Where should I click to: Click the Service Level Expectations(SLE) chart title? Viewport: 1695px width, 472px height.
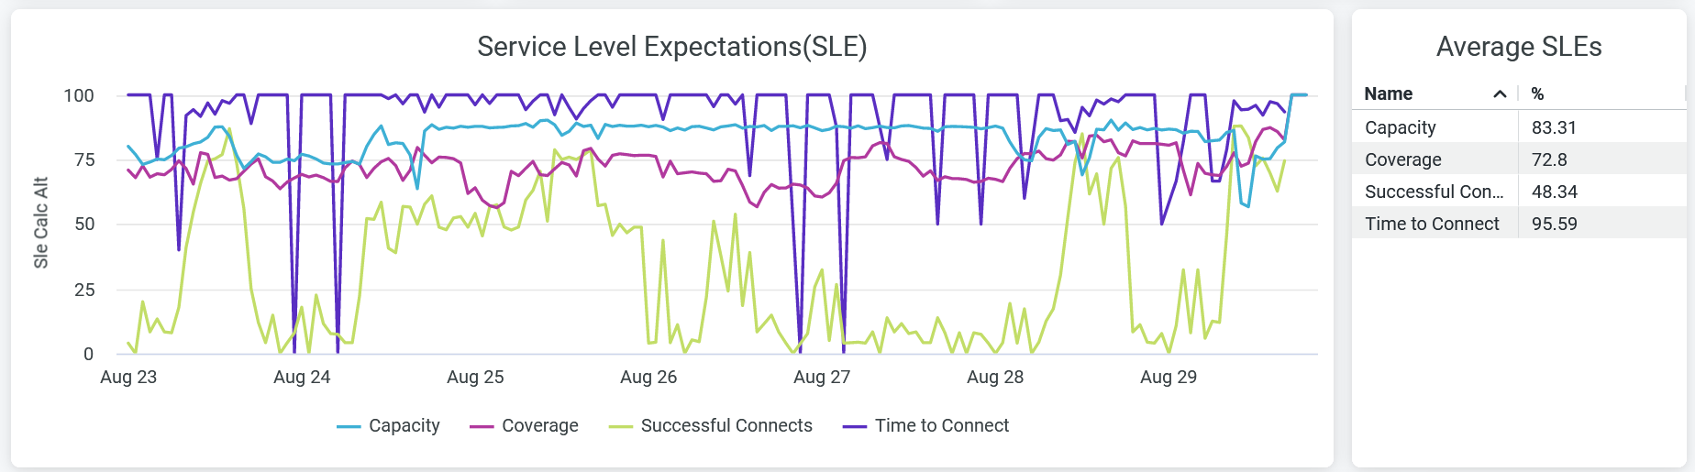(x=671, y=47)
